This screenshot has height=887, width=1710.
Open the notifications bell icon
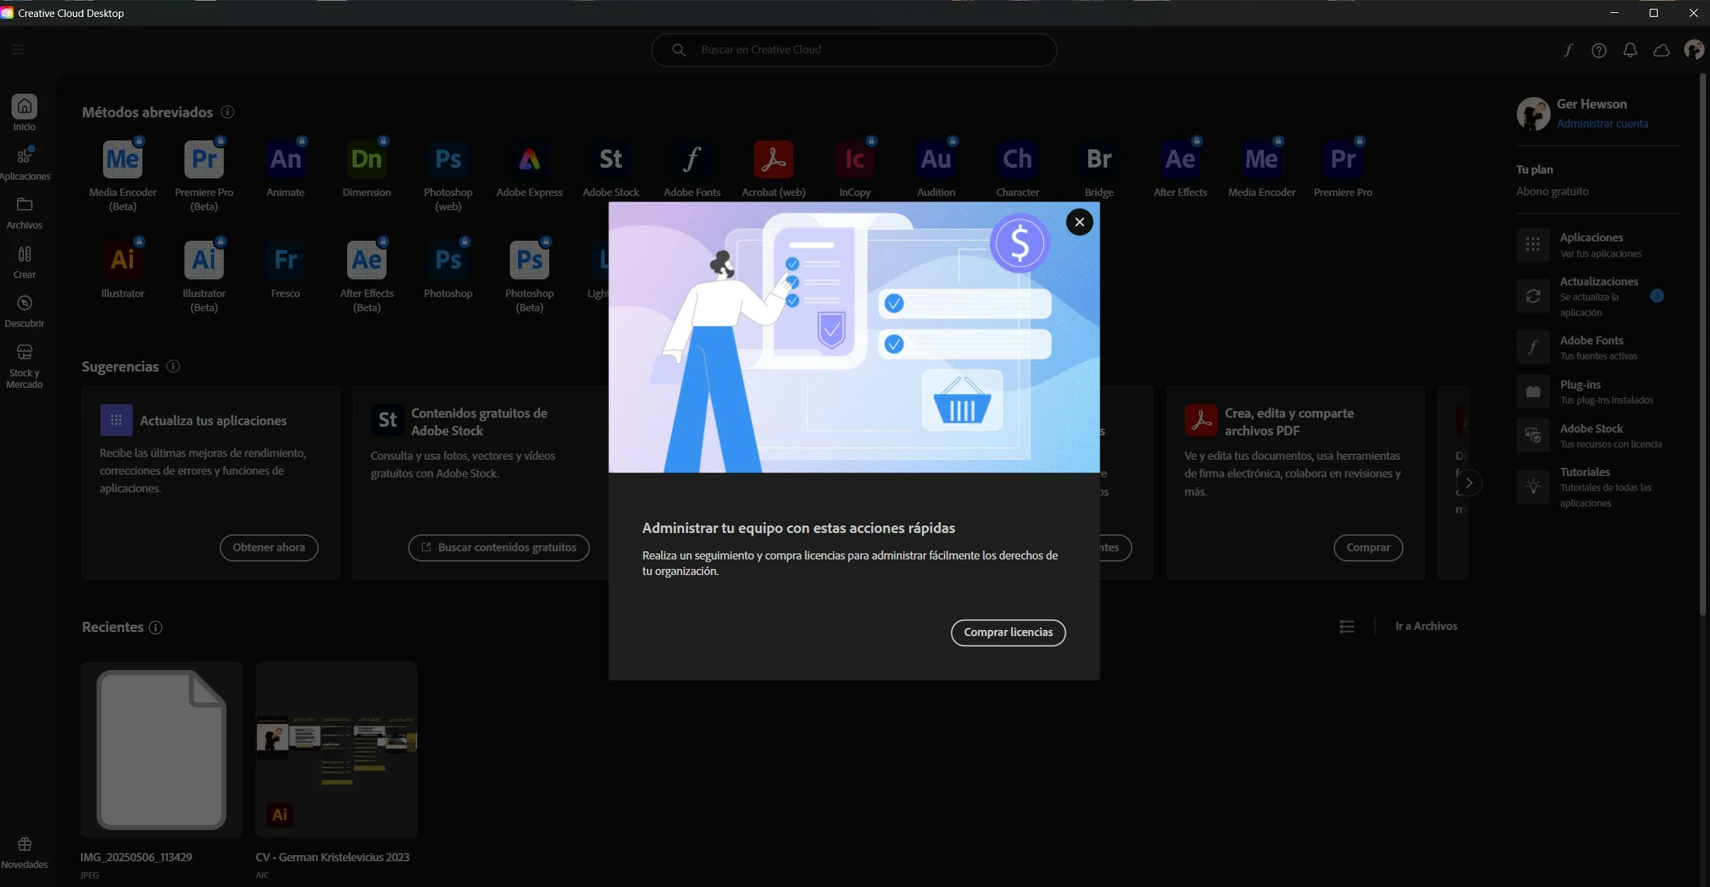(1630, 50)
